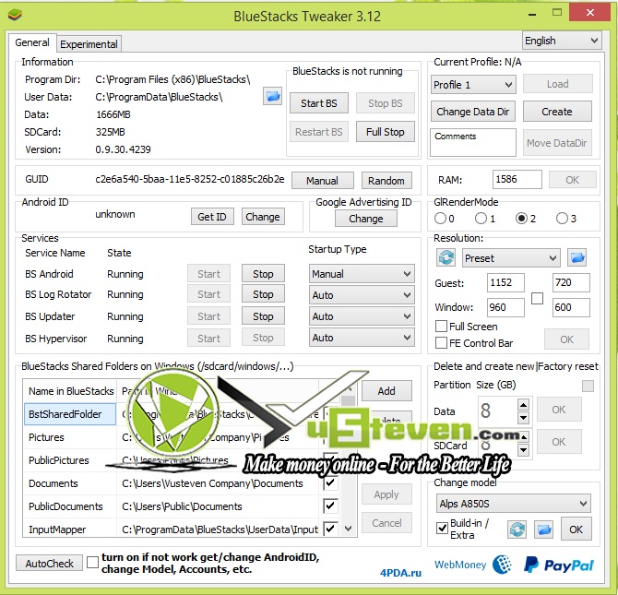Select GlRenderMode 3 radio button
Viewport: 618px width, 595px height.
(562, 218)
